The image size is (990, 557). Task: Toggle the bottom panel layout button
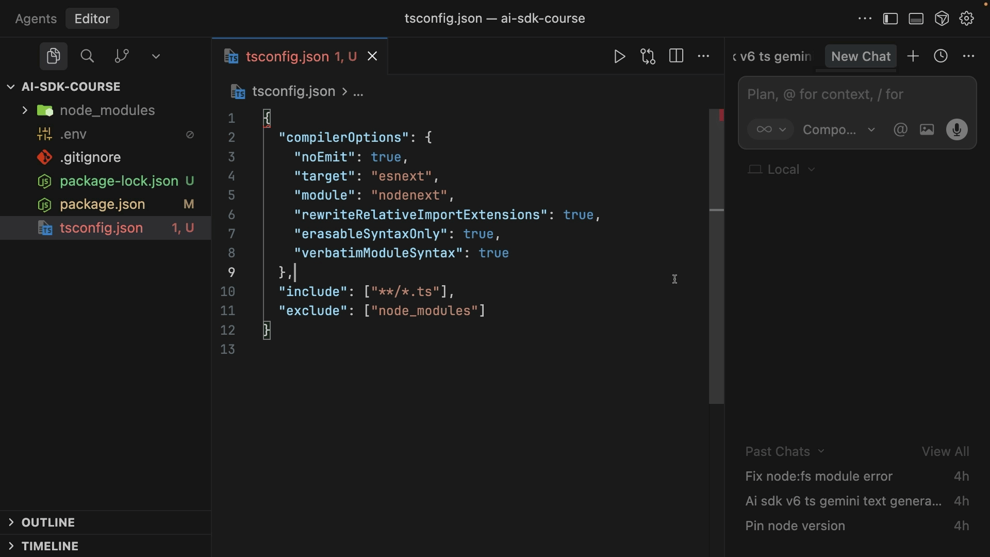(916, 19)
